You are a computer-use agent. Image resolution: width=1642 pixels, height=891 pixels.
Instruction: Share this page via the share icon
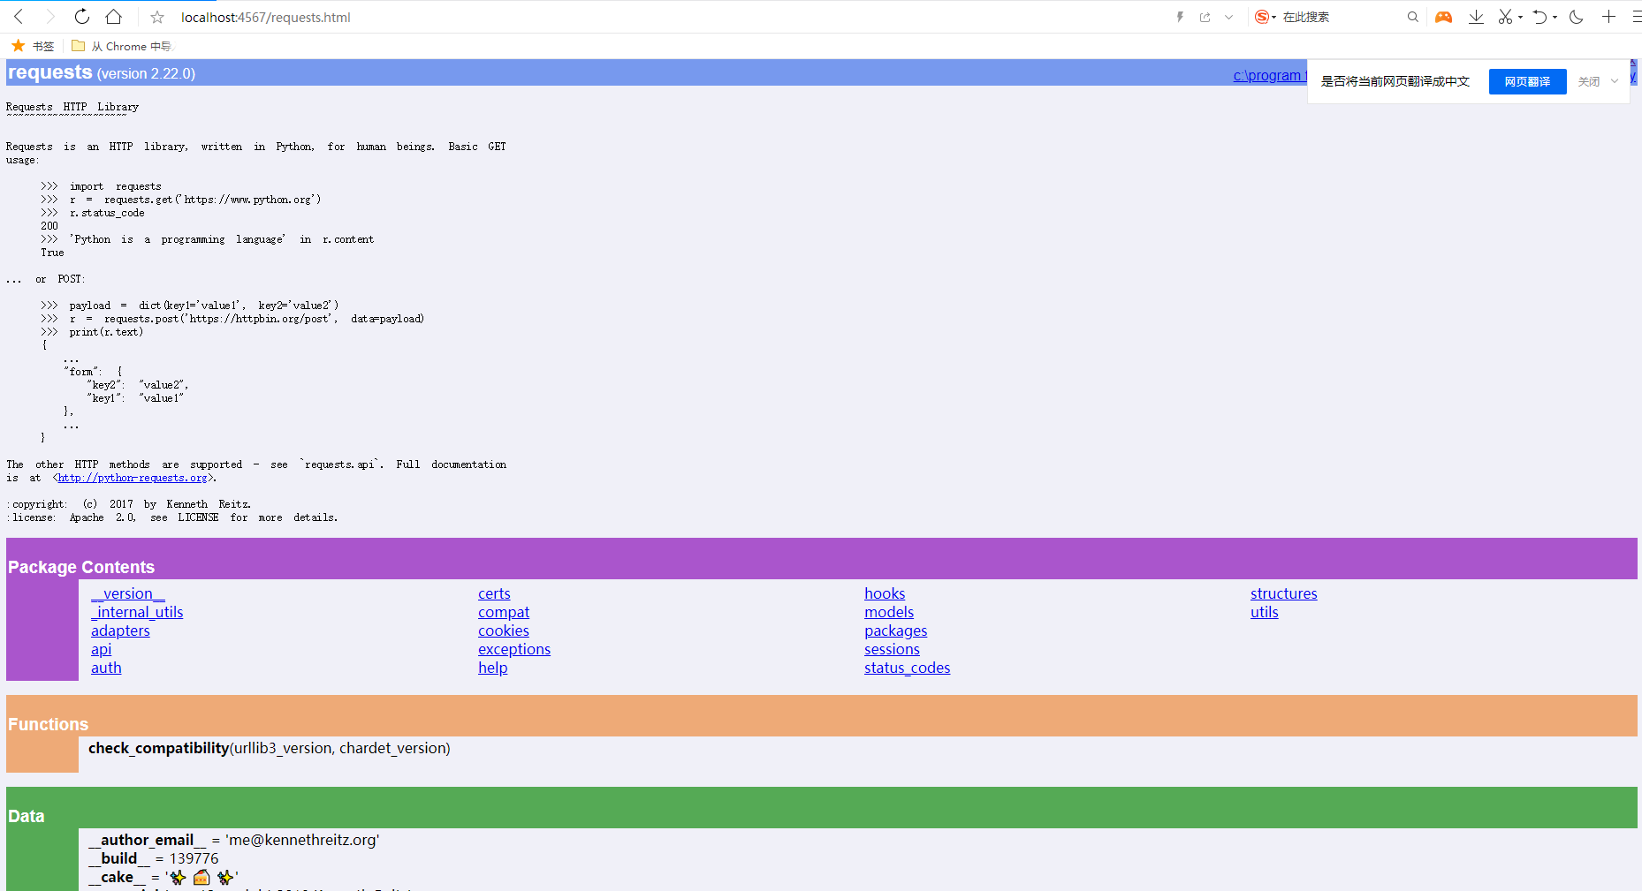click(x=1205, y=17)
